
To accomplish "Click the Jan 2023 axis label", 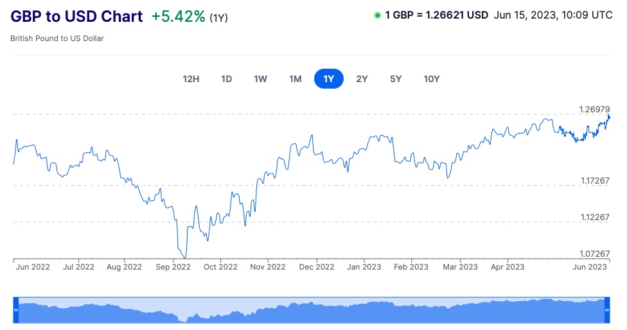I will click(x=364, y=267).
